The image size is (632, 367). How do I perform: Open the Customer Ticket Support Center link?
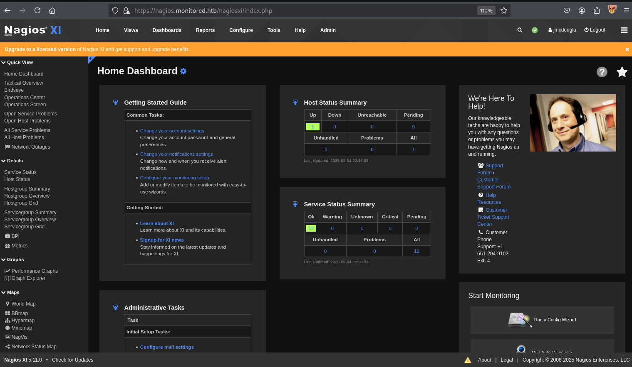[493, 217]
